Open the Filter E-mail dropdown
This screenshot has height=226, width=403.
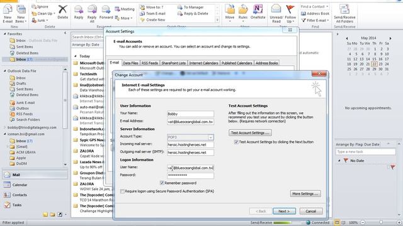click(315, 20)
